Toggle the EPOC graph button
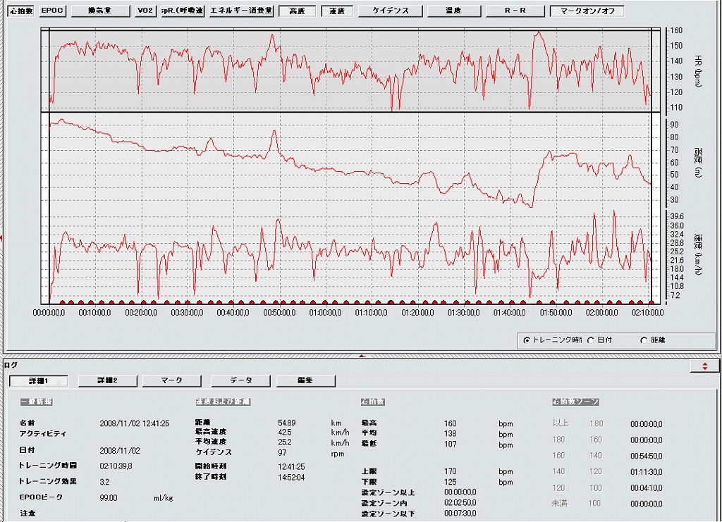 point(52,11)
